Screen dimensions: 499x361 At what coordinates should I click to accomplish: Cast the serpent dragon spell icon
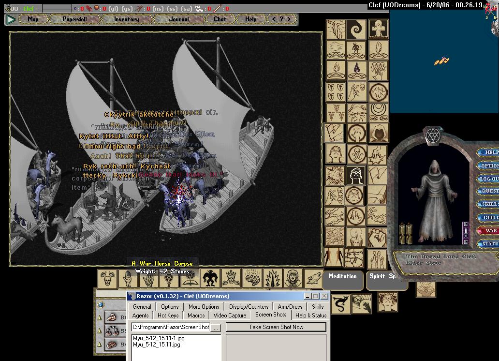tap(340, 303)
